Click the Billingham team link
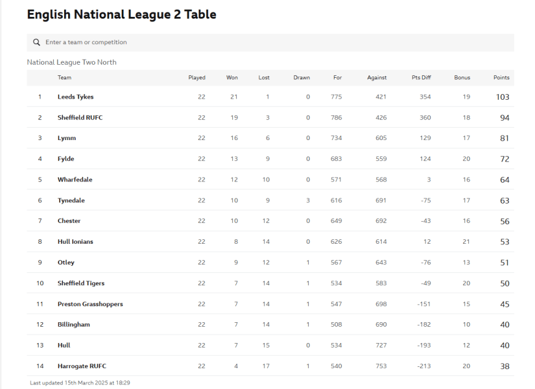This screenshot has height=389, width=535. [73, 324]
